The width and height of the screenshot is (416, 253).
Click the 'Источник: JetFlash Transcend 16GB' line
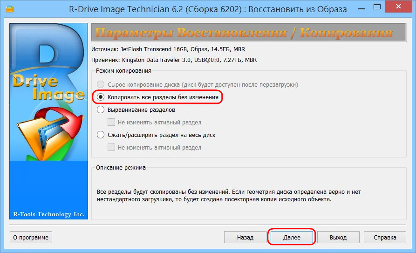point(168,49)
